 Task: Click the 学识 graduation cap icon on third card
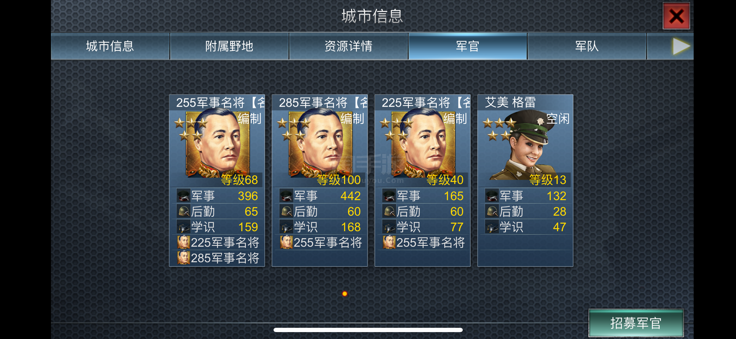(389, 227)
